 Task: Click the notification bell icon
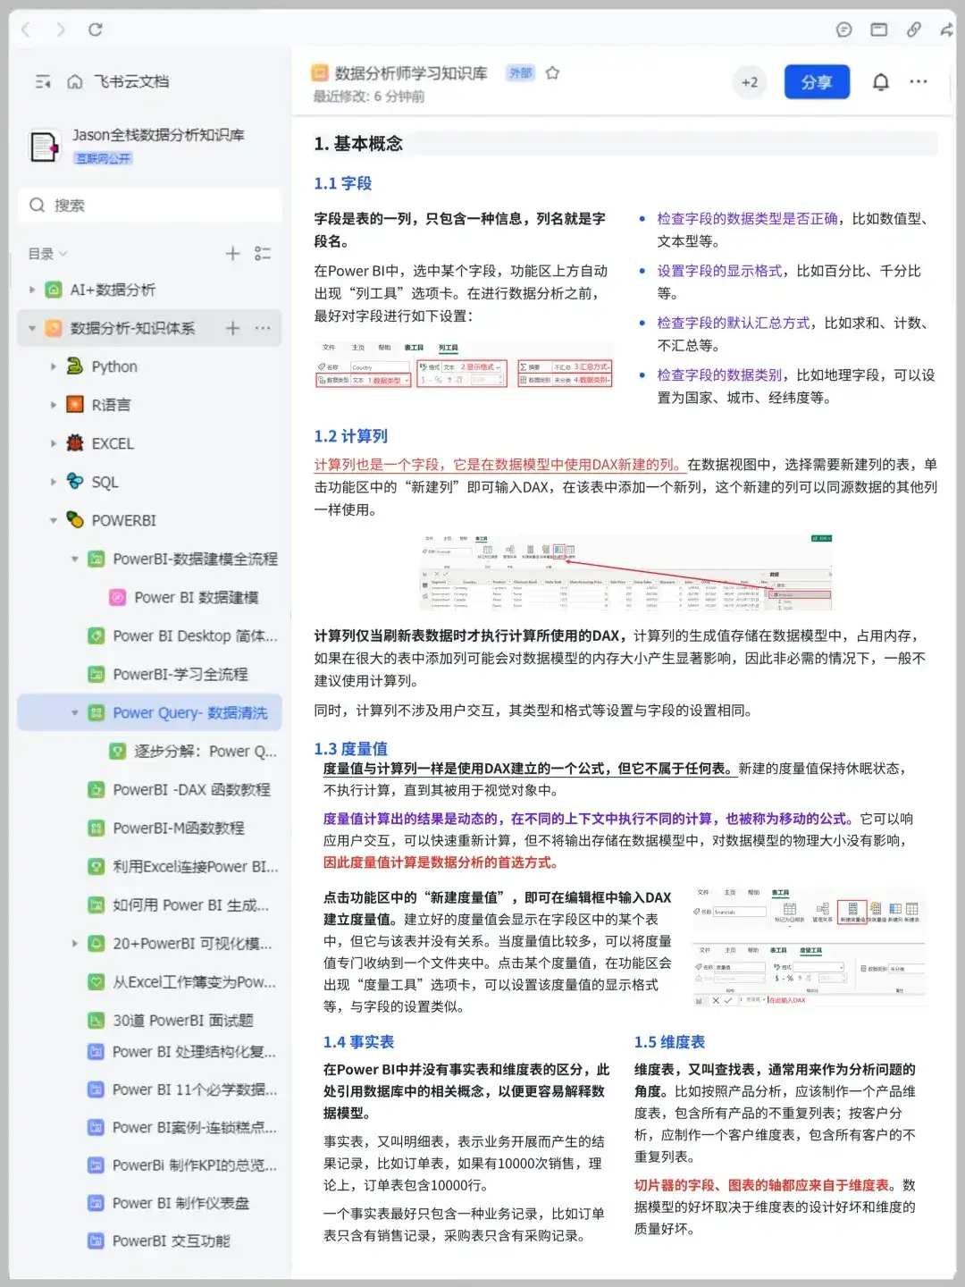click(879, 81)
